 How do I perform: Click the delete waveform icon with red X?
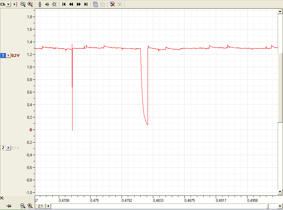pyautogui.click(x=112, y=4)
